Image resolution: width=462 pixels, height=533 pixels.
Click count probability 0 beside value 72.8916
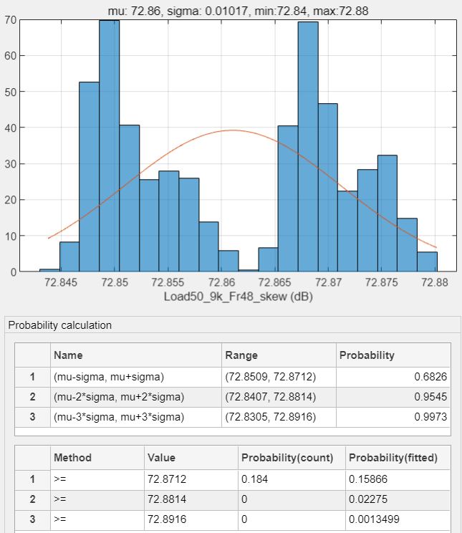click(292, 519)
